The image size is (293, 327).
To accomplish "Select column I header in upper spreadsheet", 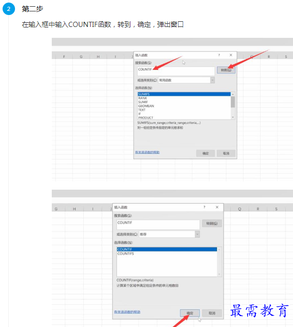I will point(115,56).
